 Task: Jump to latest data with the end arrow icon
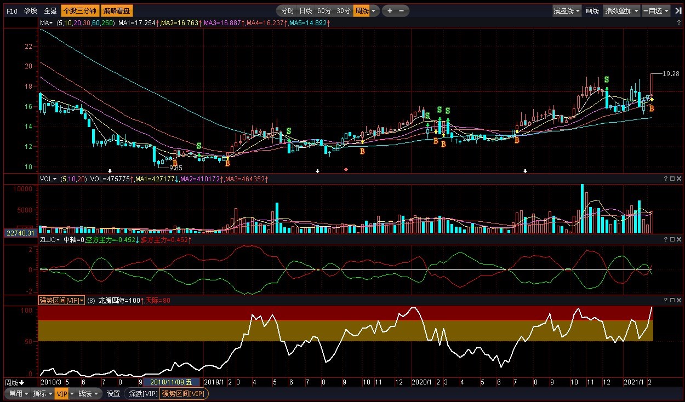click(x=678, y=10)
